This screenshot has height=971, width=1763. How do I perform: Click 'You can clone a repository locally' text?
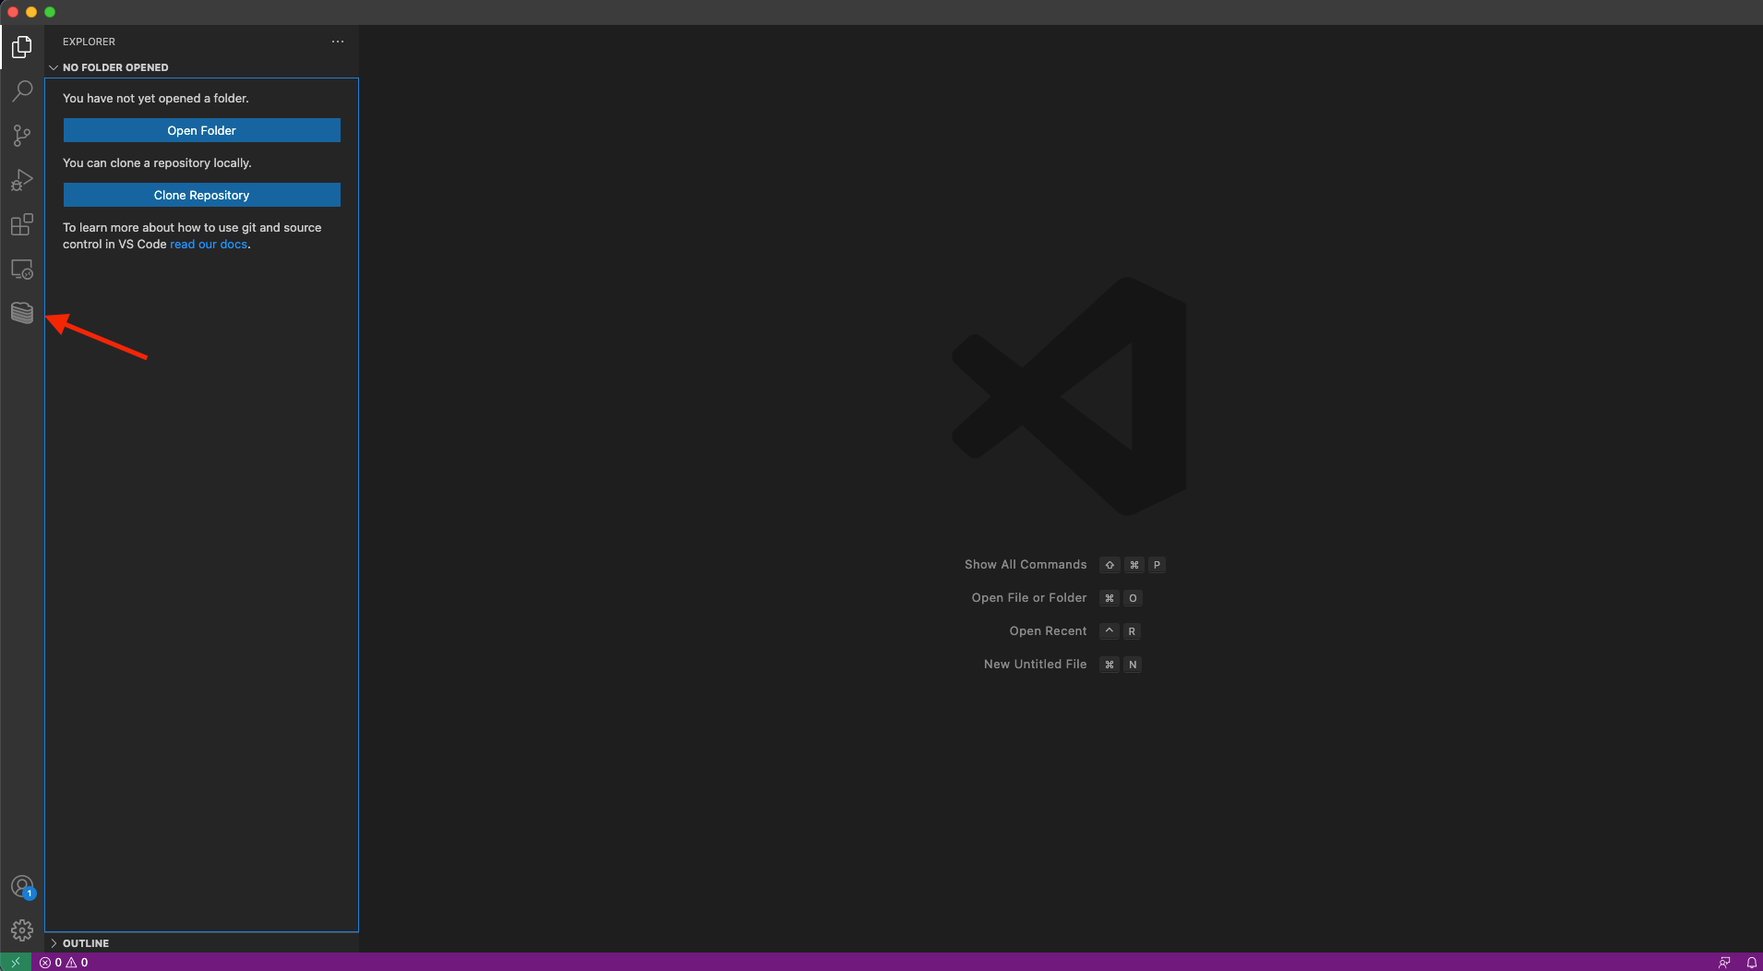pyautogui.click(x=157, y=162)
